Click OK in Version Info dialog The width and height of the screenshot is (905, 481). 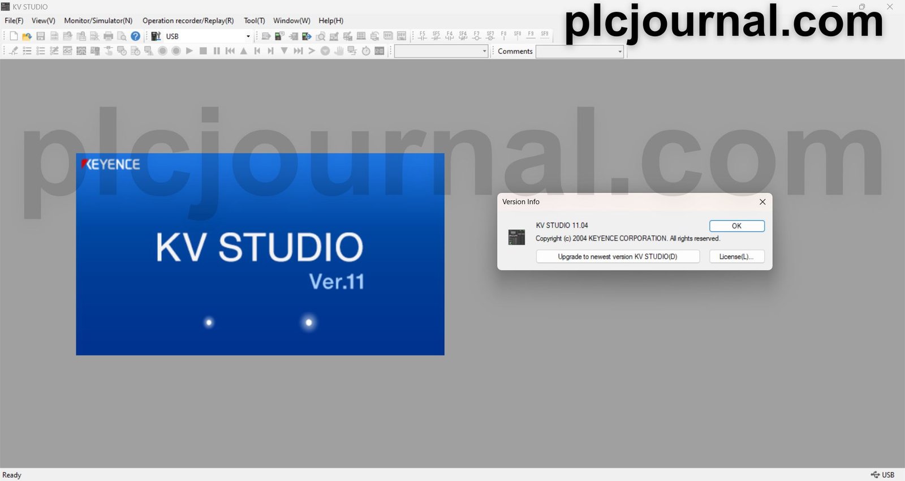[737, 226]
